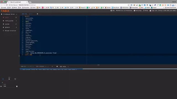This screenshot has width=177, height=99.
Task: Open the Client bookmarks folder
Action: pyautogui.click(x=33, y=8)
